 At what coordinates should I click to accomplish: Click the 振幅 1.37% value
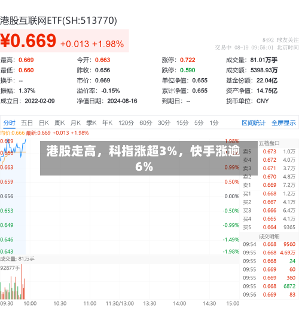point(27,91)
